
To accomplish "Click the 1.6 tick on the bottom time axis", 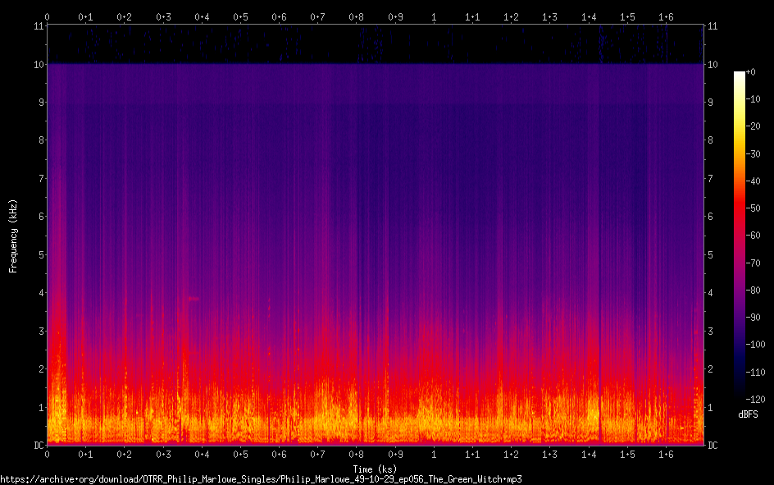I will pyautogui.click(x=666, y=454).
